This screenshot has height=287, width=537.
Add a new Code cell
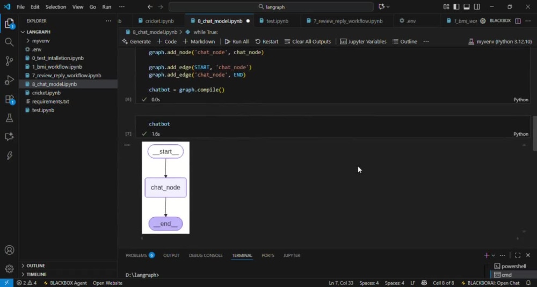pyautogui.click(x=167, y=41)
